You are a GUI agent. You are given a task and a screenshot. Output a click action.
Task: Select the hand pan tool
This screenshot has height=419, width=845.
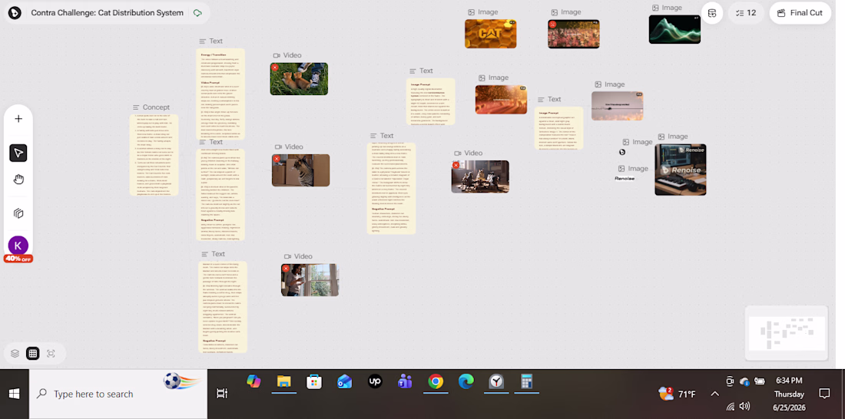(18, 180)
